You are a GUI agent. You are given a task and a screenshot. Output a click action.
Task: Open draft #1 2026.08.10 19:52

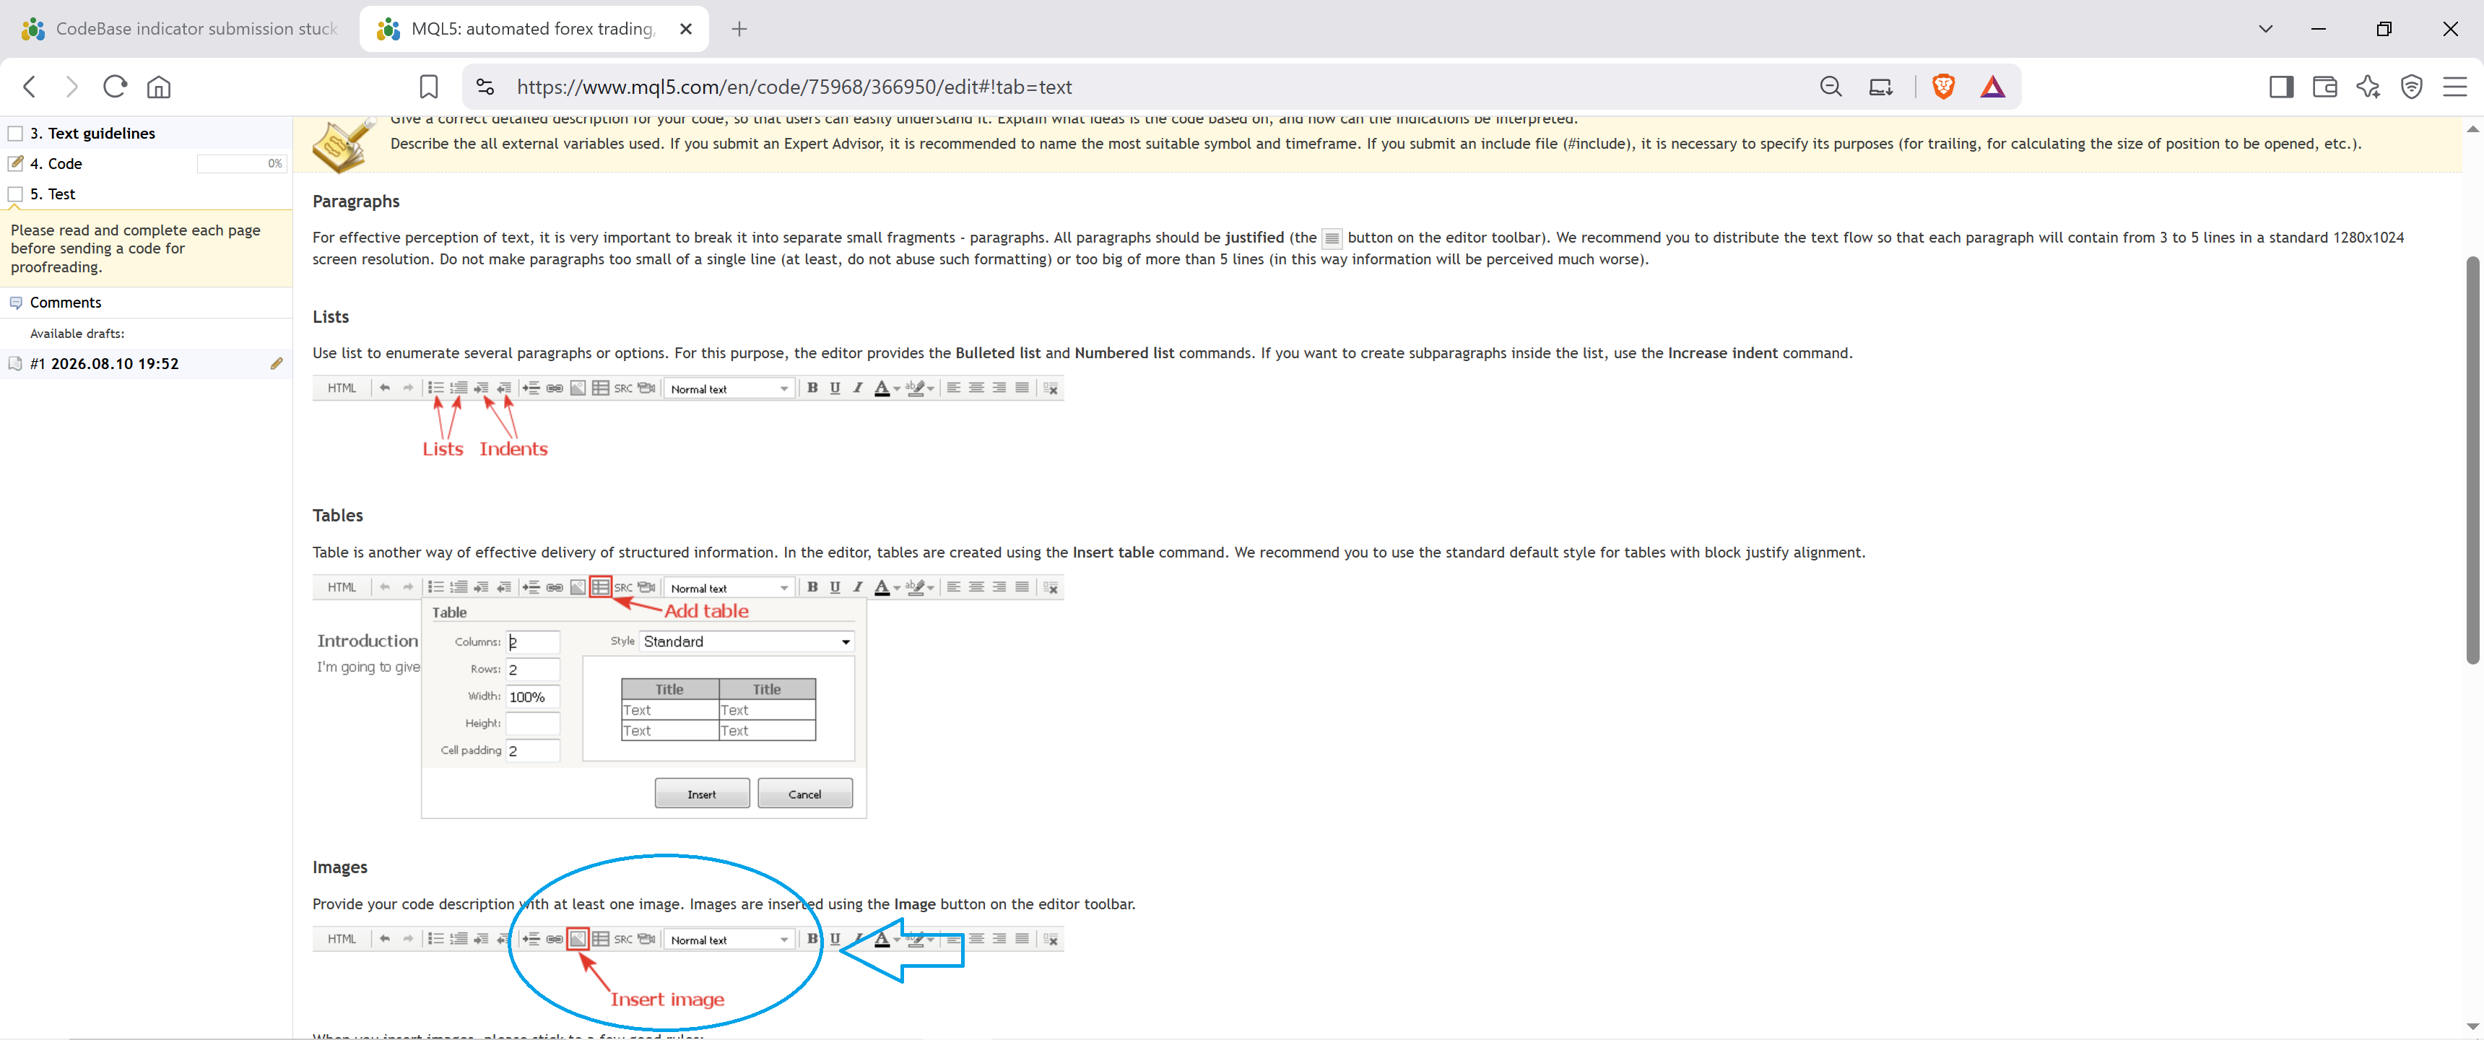[104, 364]
